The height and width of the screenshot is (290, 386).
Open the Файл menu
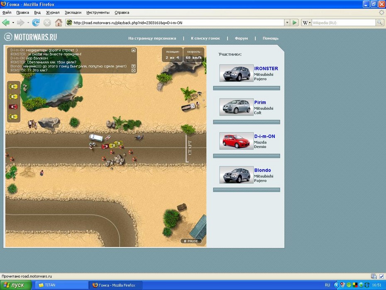[x=7, y=12]
